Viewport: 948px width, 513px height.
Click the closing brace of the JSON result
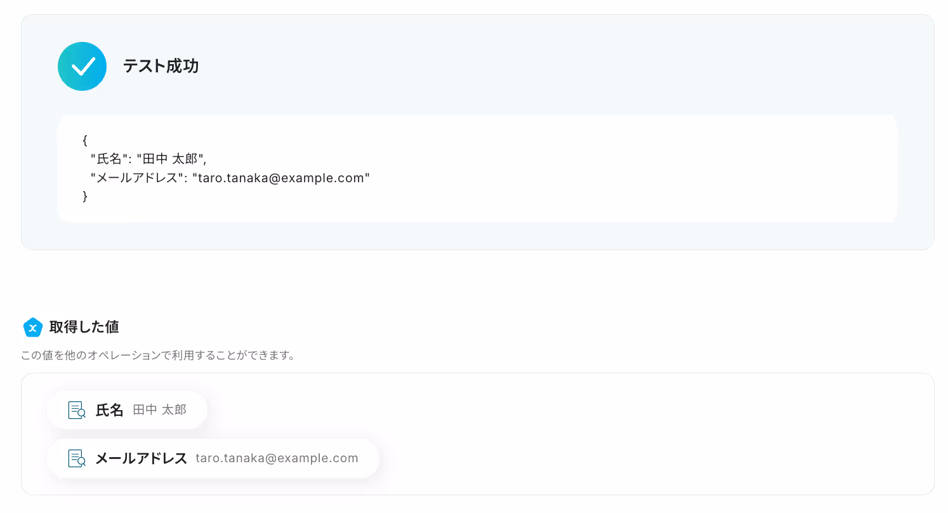[85, 197]
